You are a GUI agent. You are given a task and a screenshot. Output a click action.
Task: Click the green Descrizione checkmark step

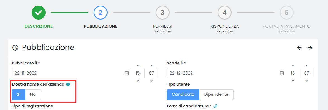(39, 13)
